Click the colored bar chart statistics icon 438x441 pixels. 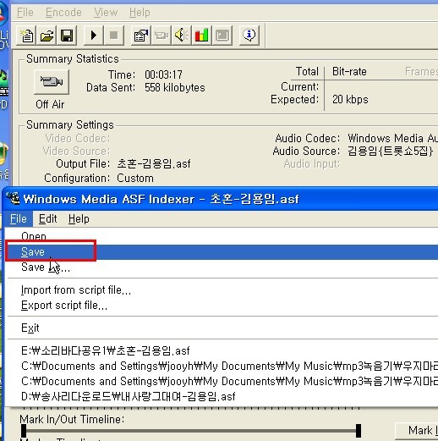201,36
